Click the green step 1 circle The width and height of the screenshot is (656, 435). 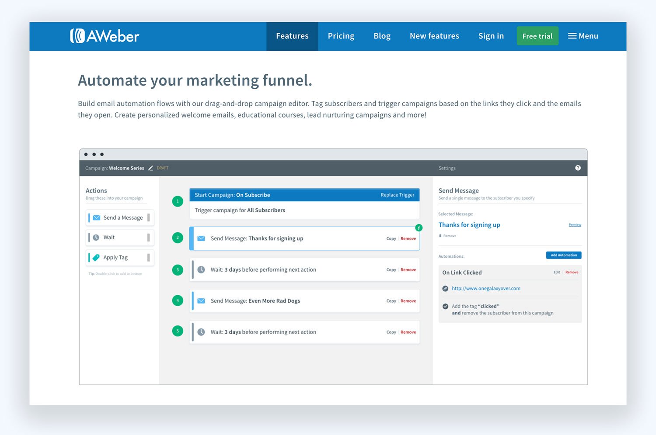178,201
